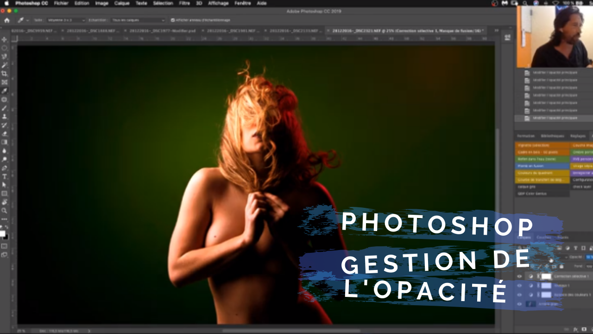The height and width of the screenshot is (334, 593).
Task: Select the Path Selection tool
Action: (5, 185)
